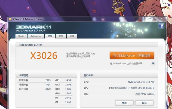Close the 3DMark 11 window

click(161, 18)
